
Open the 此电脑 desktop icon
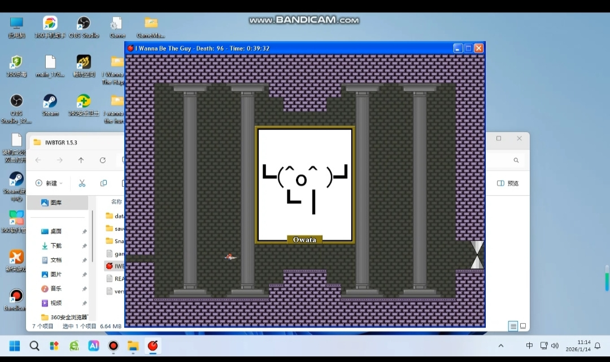coord(16,27)
